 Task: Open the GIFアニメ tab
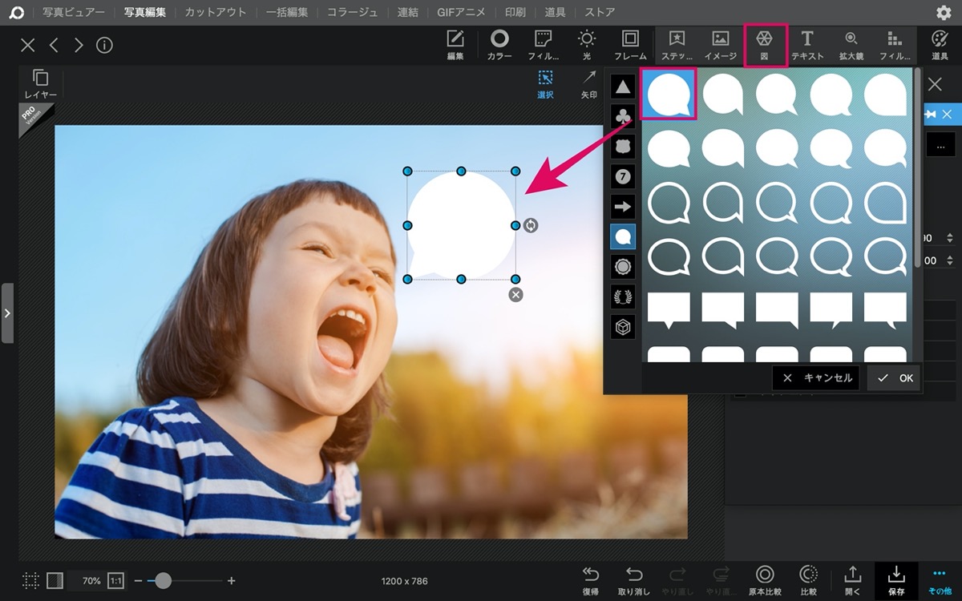[x=463, y=12]
